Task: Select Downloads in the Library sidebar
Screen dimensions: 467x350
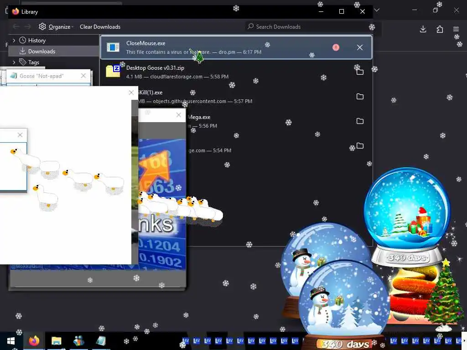Action: pyautogui.click(x=42, y=51)
